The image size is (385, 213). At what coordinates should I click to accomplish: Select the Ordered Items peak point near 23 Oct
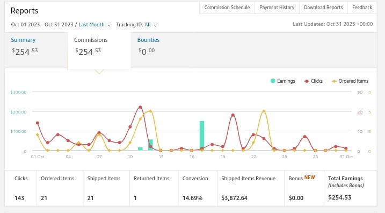click(x=264, y=111)
